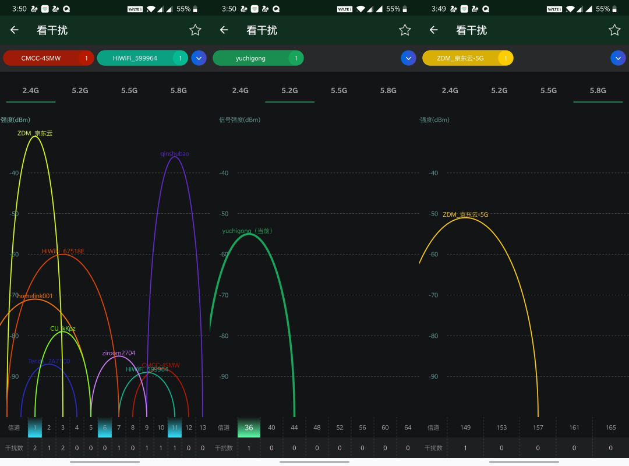This screenshot has height=466, width=629.
Task: Go back from the middle screen showing the yuchigong chip
Action: pyautogui.click(x=224, y=30)
